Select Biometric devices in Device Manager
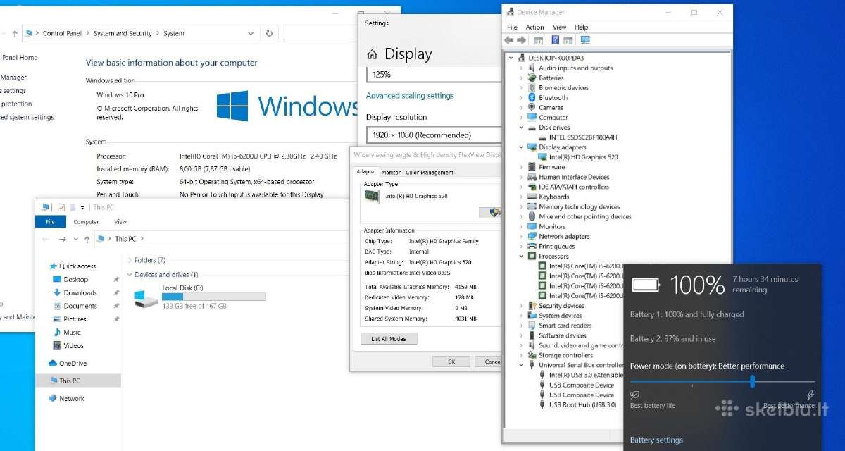Image resolution: width=845 pixels, height=451 pixels. coord(563,88)
